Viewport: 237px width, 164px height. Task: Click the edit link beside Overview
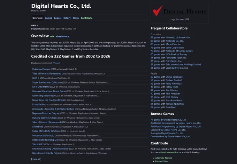pyautogui.click(x=52, y=36)
